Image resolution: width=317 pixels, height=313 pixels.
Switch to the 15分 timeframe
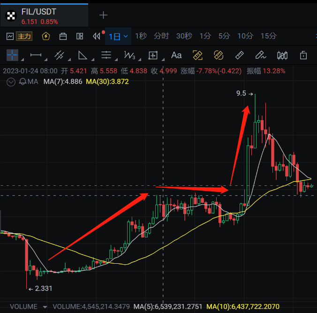point(268,36)
